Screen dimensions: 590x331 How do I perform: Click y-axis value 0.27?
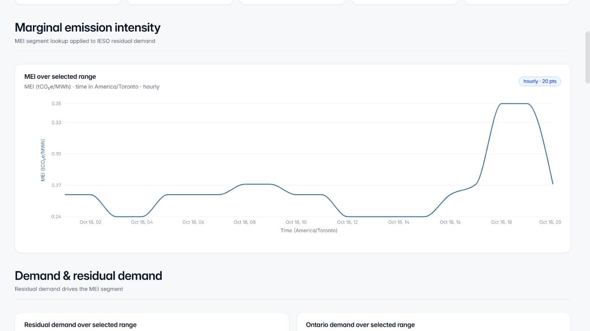56,185
